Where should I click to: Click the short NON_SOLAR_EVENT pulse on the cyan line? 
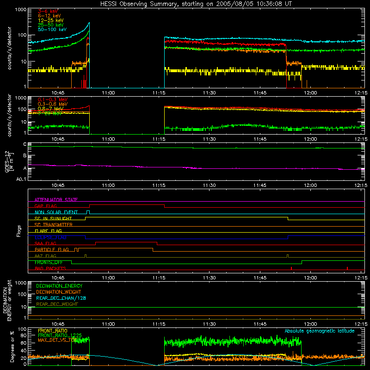click(x=88, y=212)
